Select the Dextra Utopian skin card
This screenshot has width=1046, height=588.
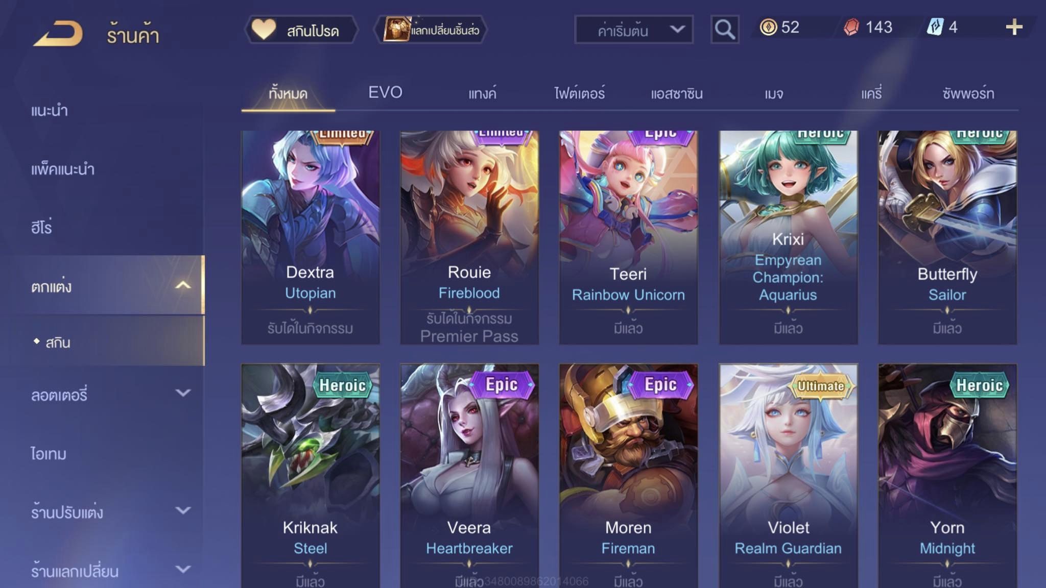coord(310,237)
